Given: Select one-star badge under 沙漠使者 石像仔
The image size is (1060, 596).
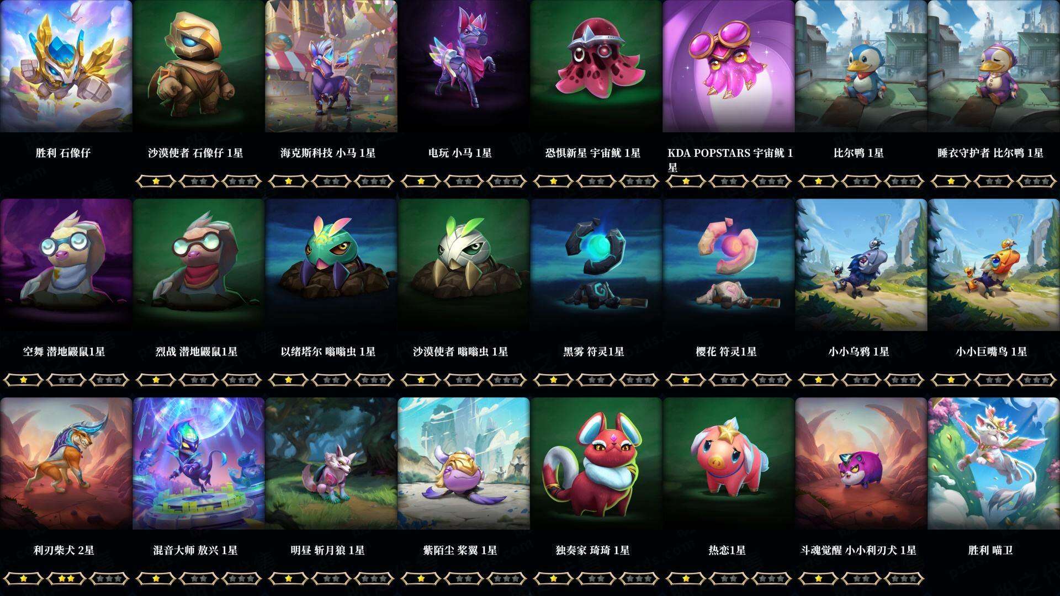Looking at the screenshot, I should point(156,181).
